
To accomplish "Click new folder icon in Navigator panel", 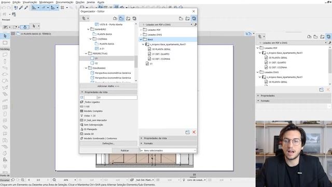I will coord(322,90).
